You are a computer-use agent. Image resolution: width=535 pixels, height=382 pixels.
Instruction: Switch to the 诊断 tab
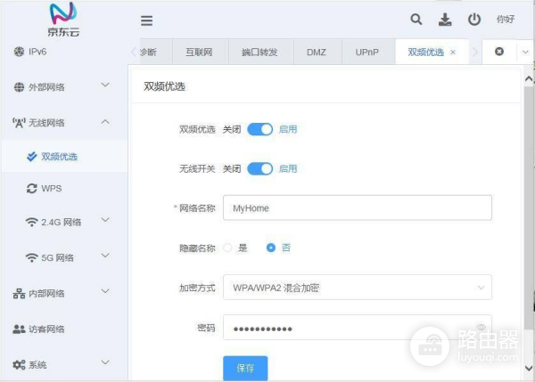pos(155,53)
